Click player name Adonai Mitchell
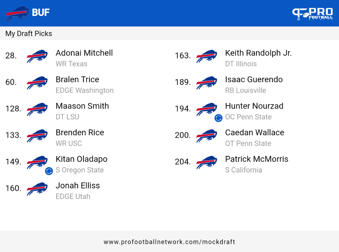 pos(84,53)
